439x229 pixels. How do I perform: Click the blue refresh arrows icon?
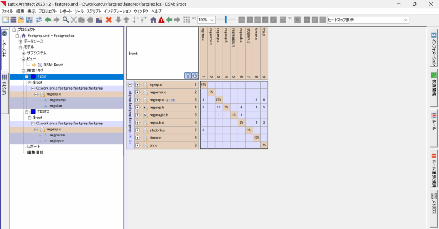[39, 20]
